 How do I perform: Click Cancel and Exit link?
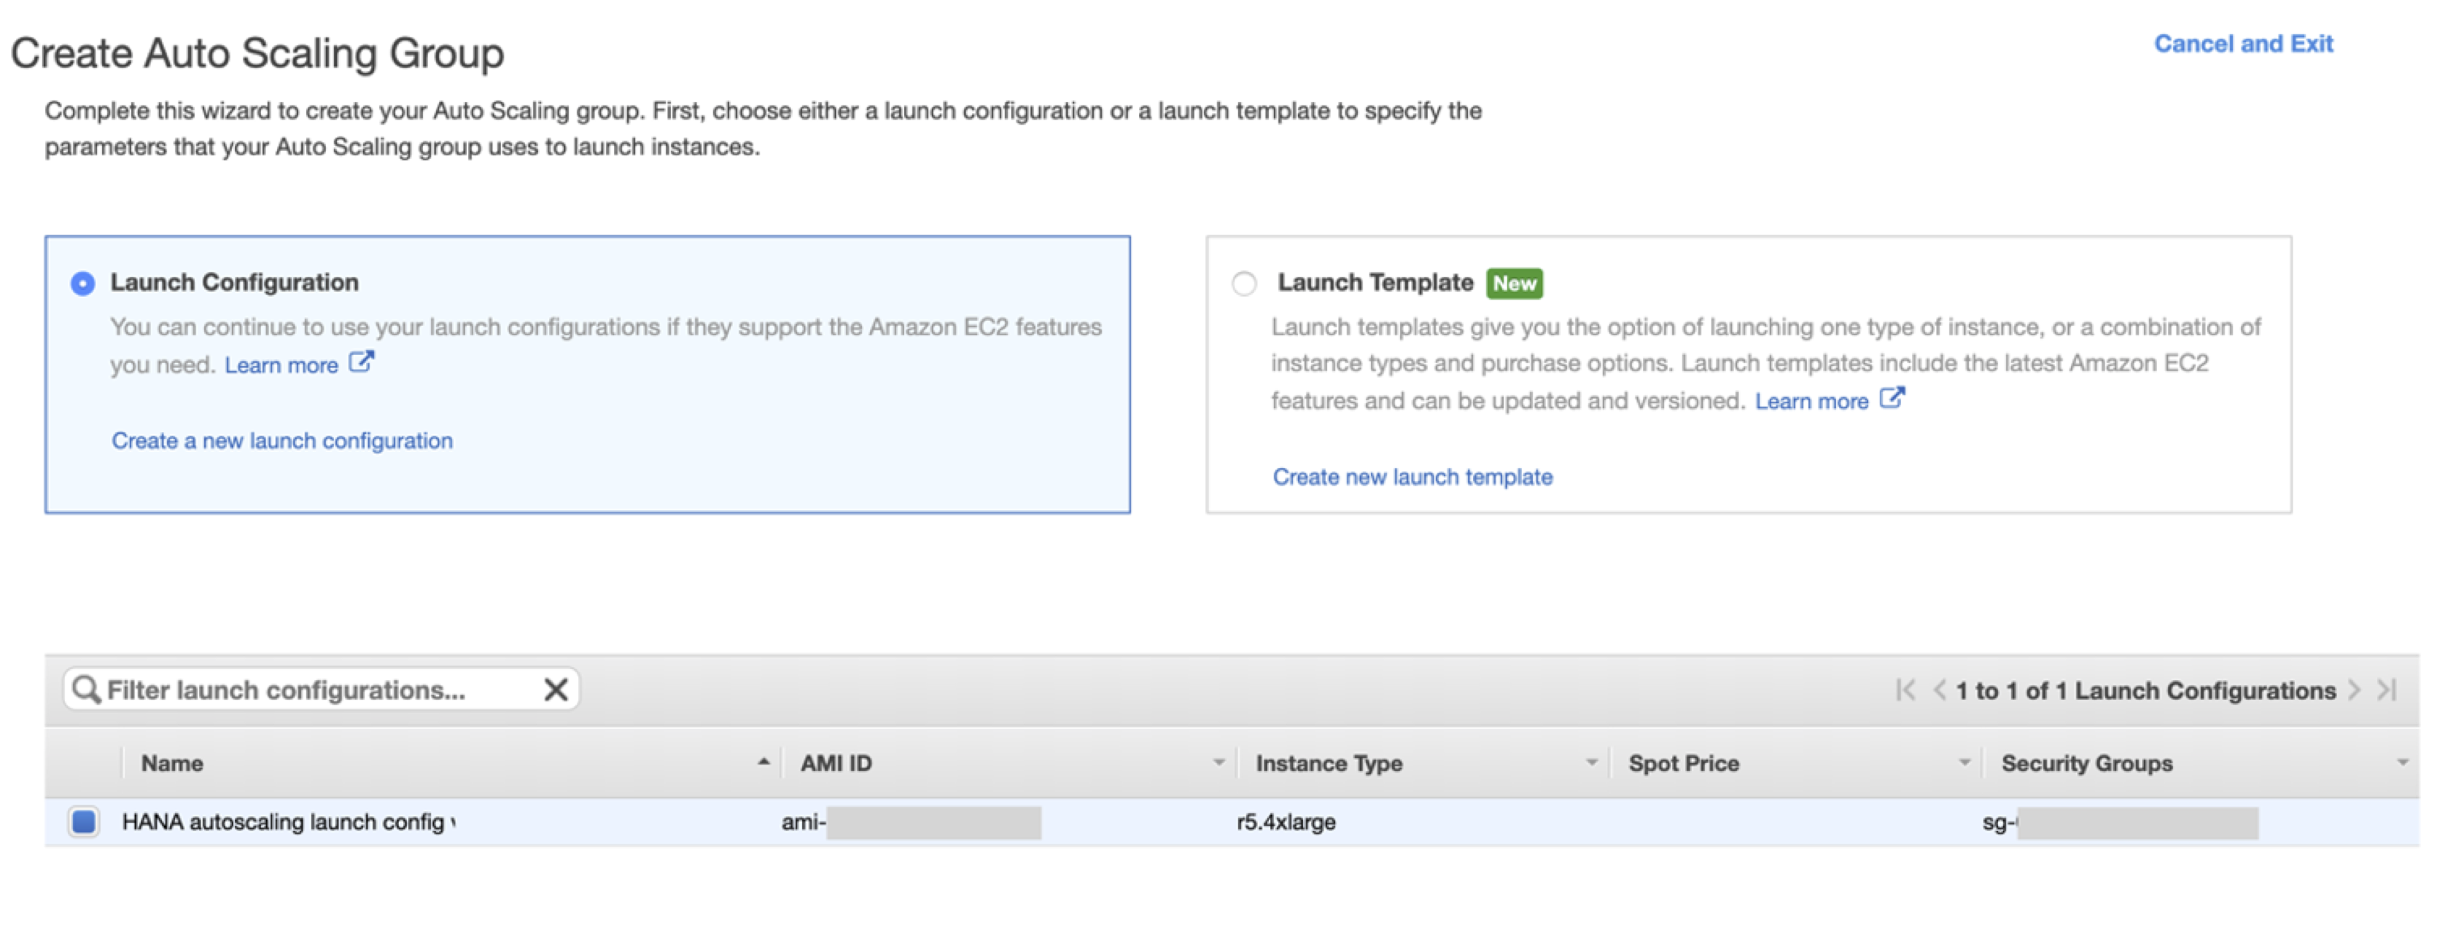2242,44
